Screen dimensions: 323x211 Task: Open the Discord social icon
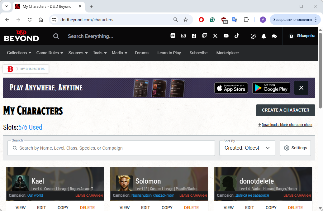click(x=173, y=36)
